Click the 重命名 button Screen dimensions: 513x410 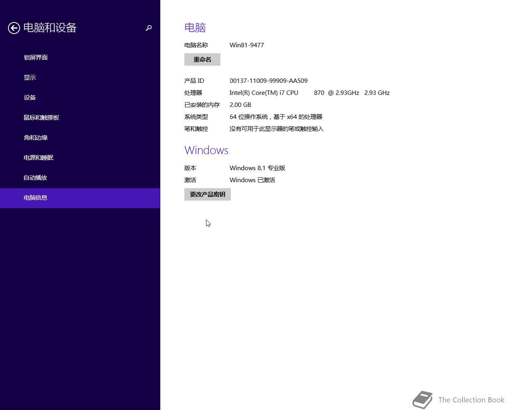202,59
